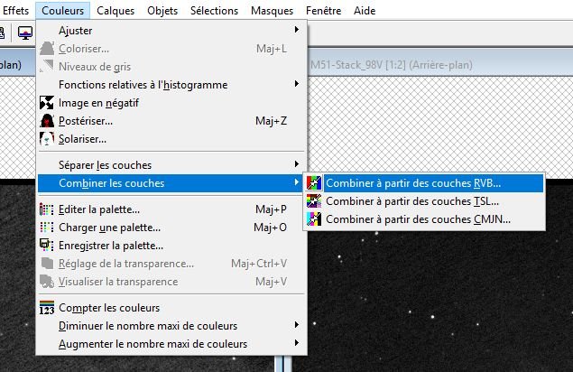Open the Masques menu
The width and height of the screenshot is (573, 372).
click(x=272, y=10)
